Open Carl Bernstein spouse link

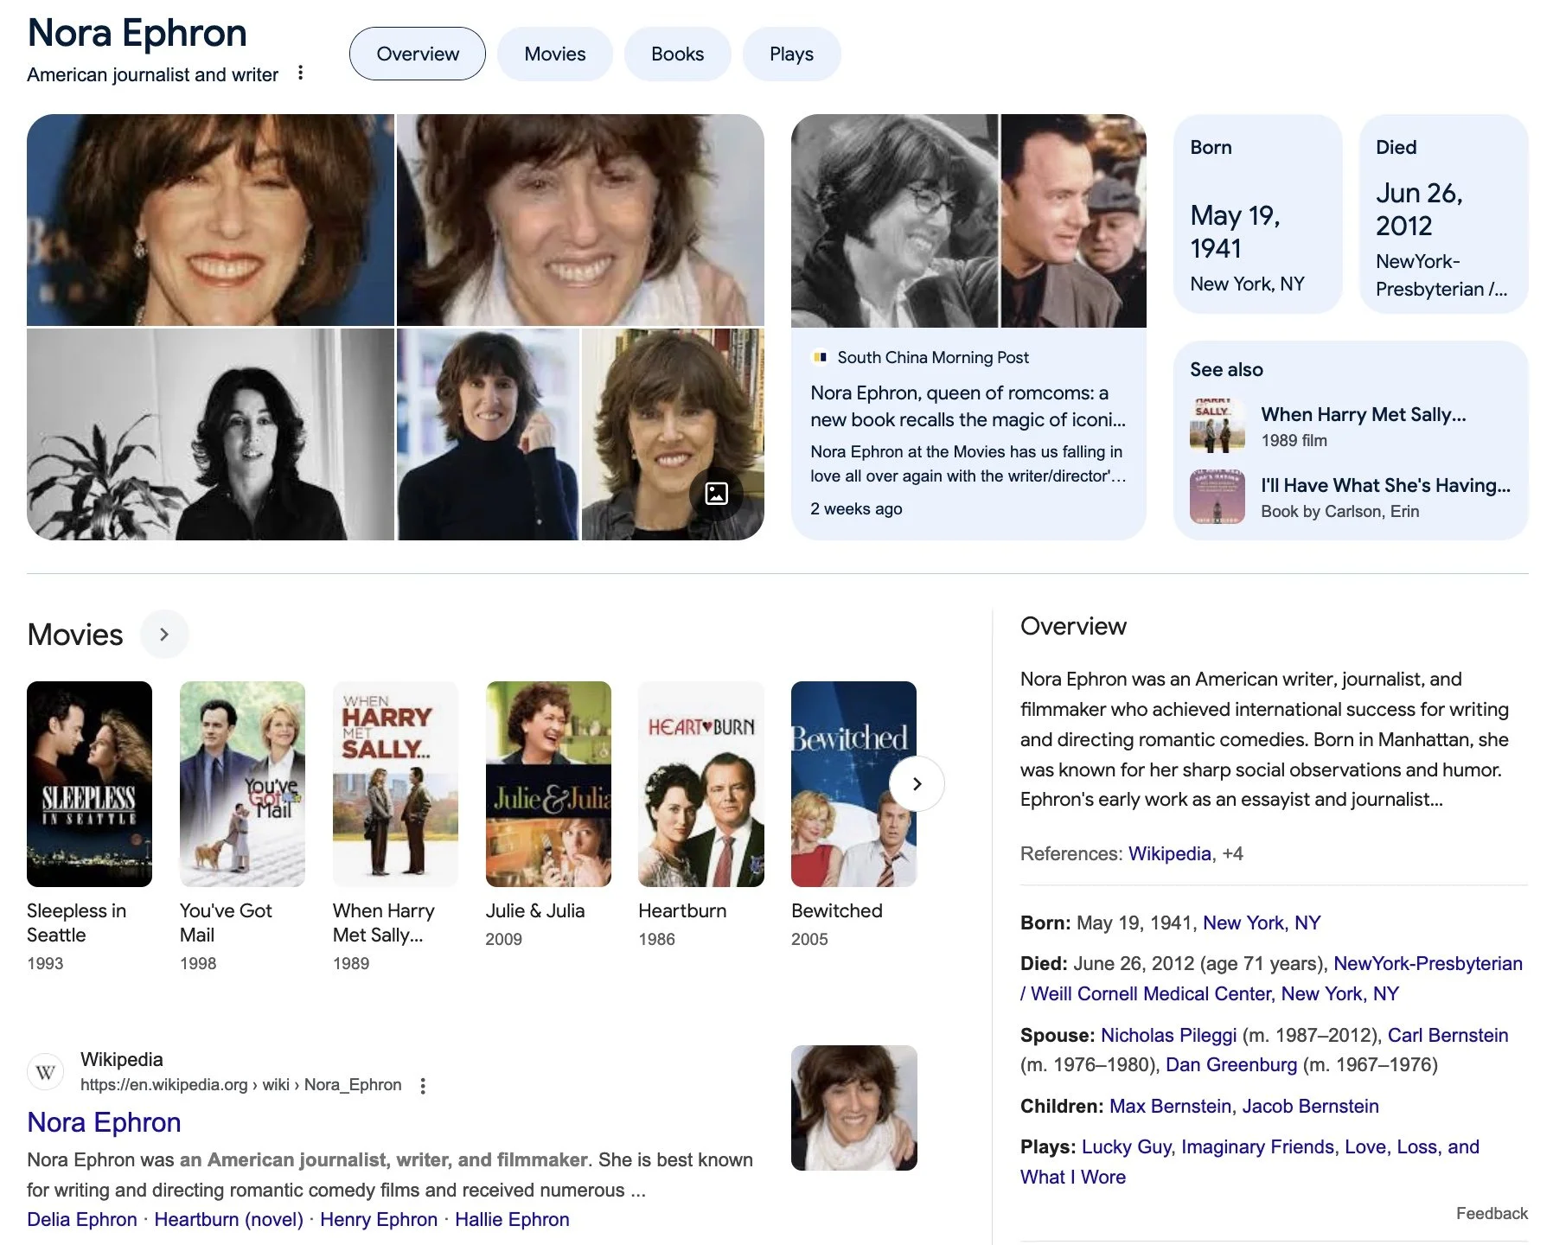click(1448, 1035)
